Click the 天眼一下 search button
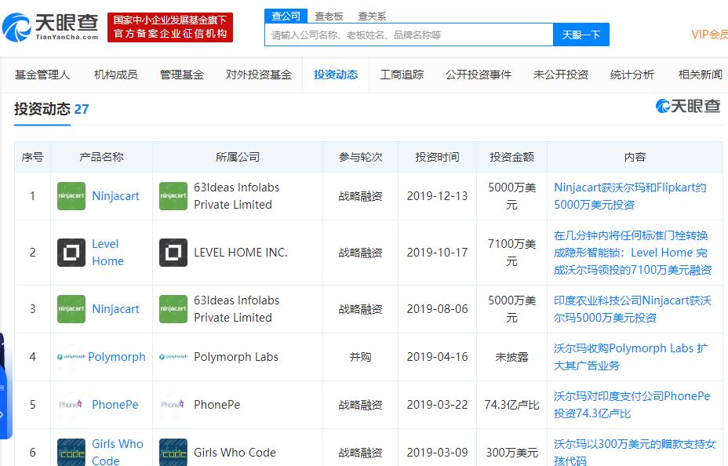The image size is (728, 466). pos(581,35)
